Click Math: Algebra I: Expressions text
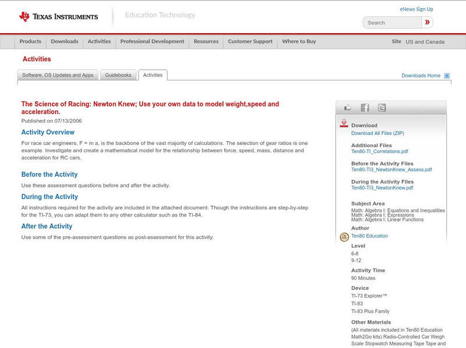This screenshot has height=348, width=466. point(383,215)
